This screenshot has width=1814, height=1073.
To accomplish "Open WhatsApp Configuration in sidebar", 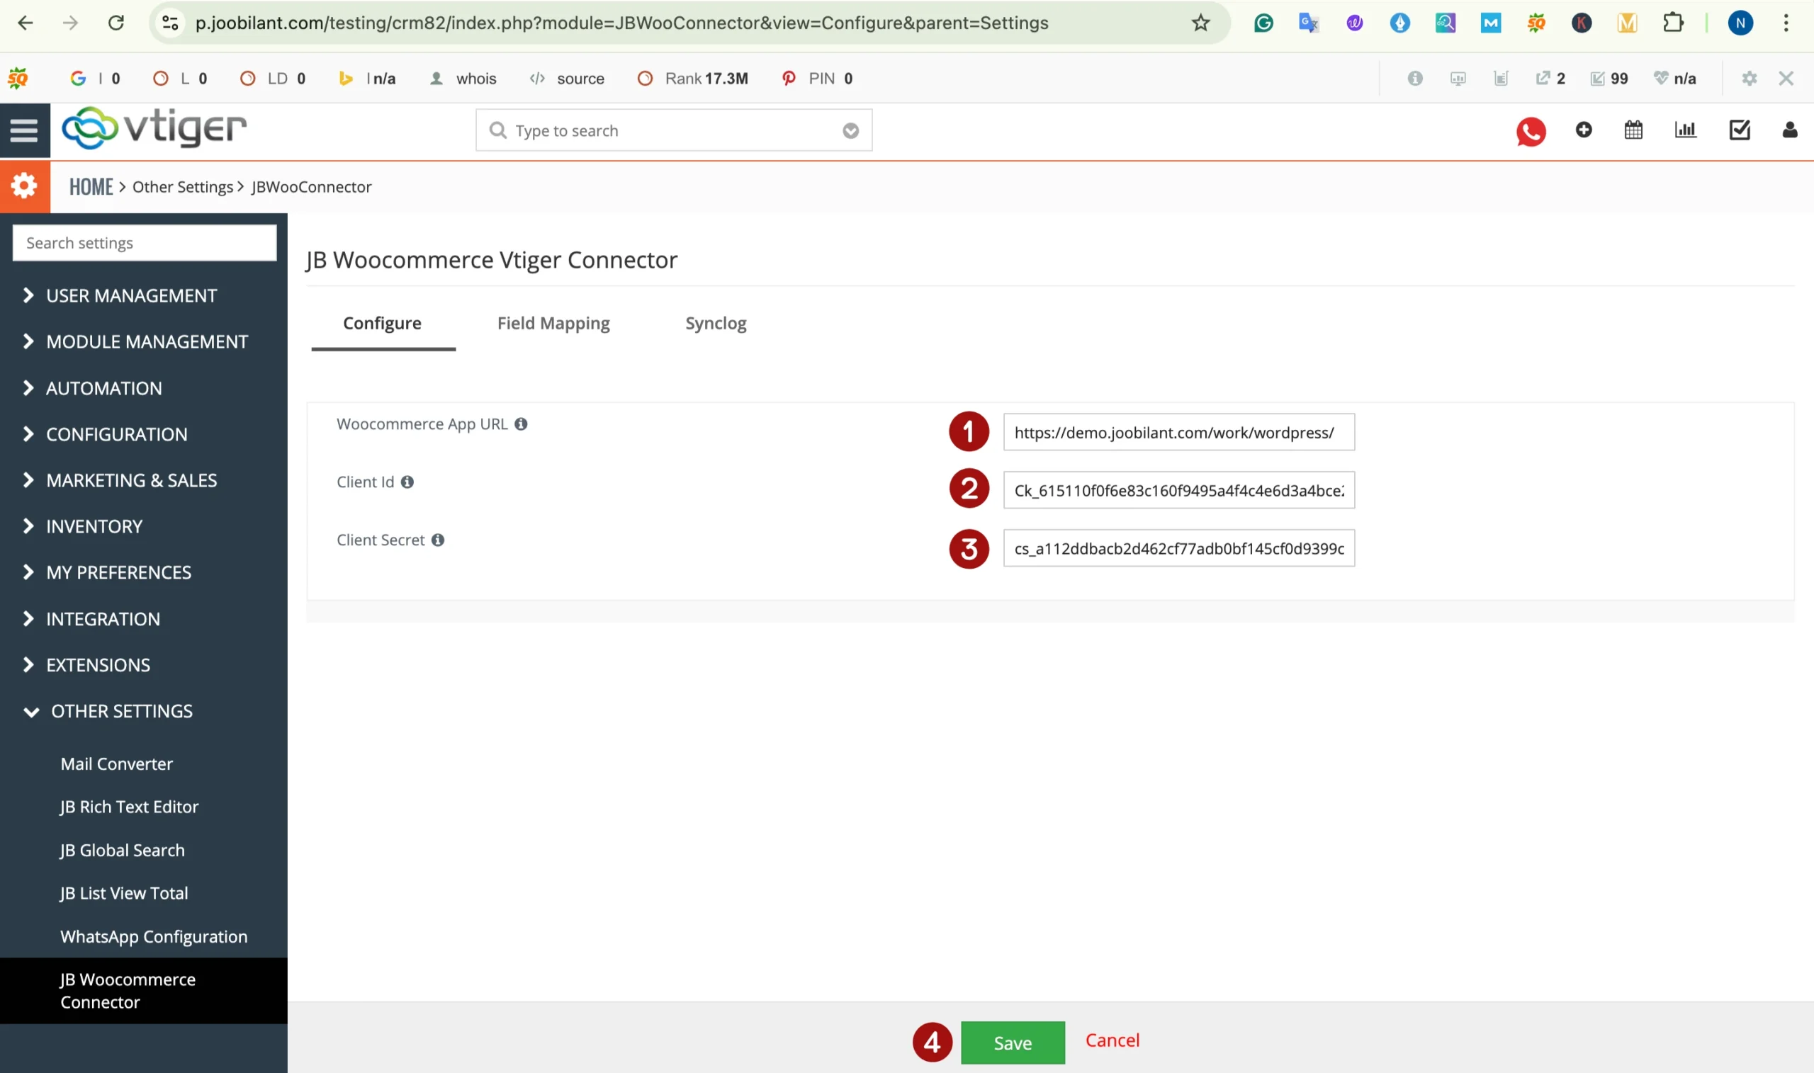I will (153, 936).
